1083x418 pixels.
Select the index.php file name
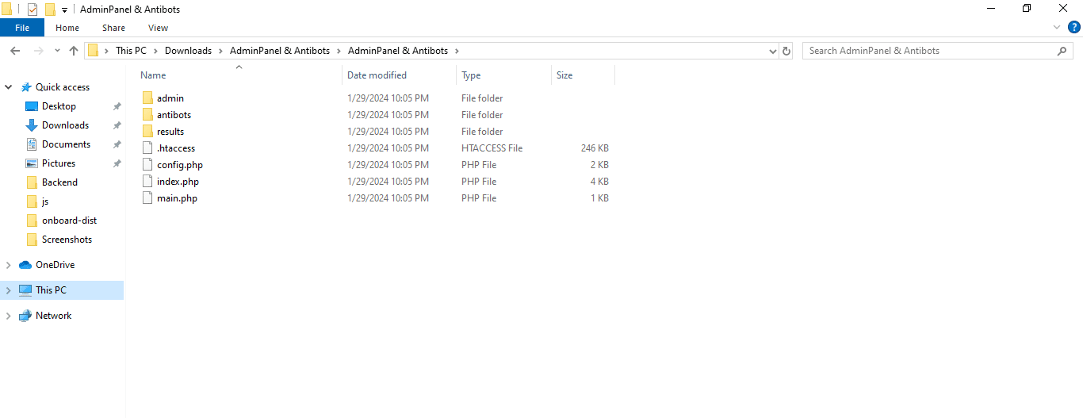tap(178, 182)
